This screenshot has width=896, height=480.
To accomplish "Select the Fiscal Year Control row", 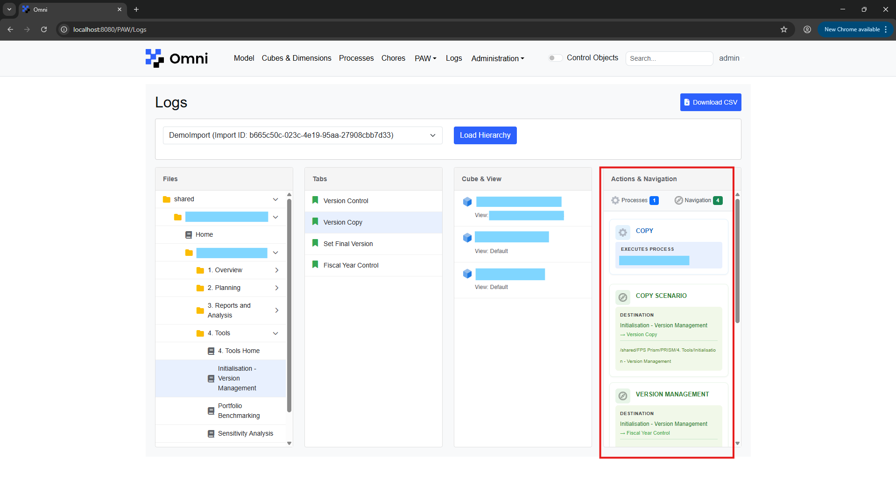I will point(374,265).
